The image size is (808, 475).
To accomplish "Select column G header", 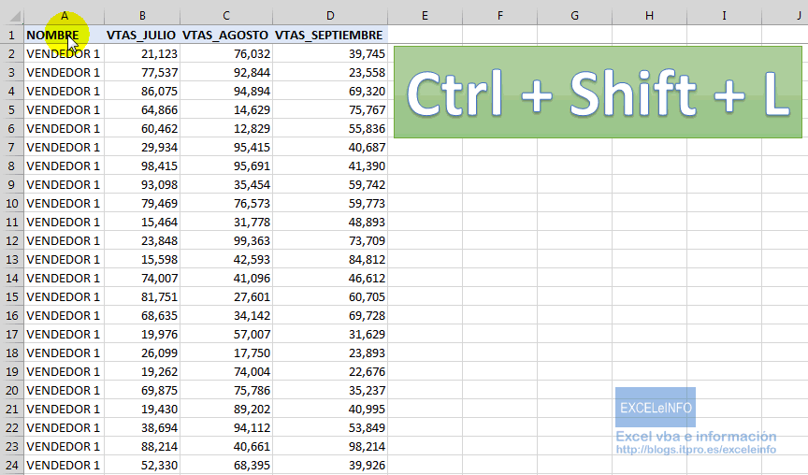I will (x=574, y=16).
